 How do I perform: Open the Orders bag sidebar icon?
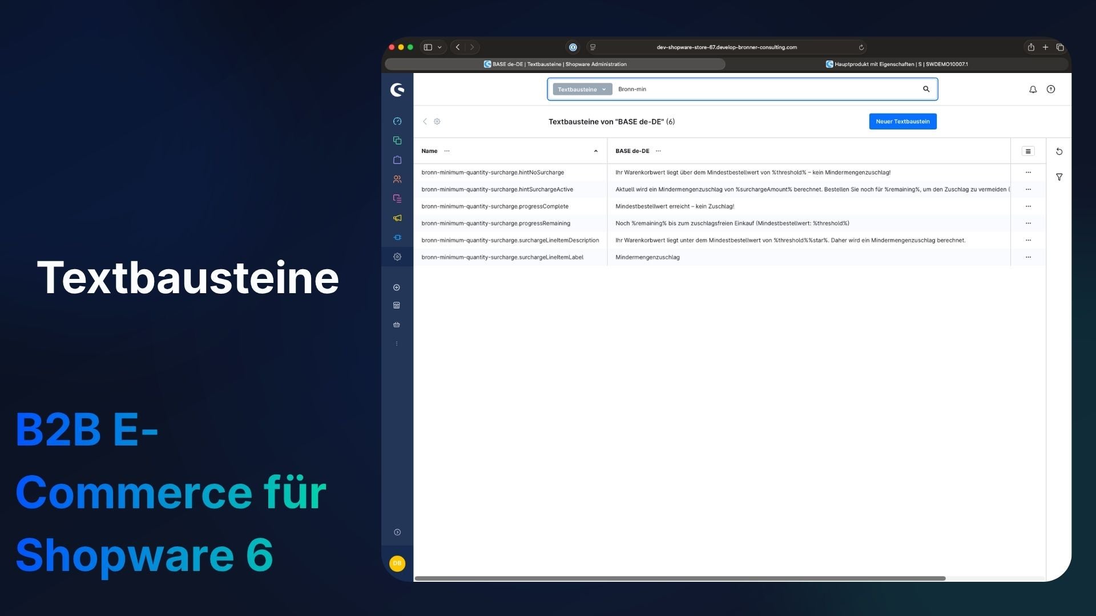[x=397, y=160]
